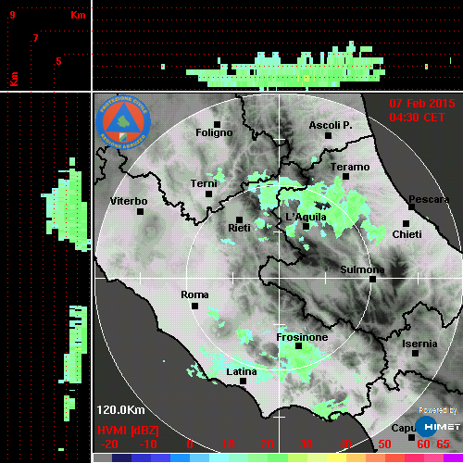Screen dimensions: 463x463
Task: Click the -10 value on the dBZ scale
Action: click(x=148, y=444)
